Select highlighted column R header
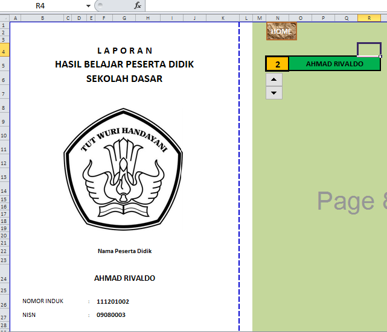The height and width of the screenshot is (332, 387). point(369,18)
